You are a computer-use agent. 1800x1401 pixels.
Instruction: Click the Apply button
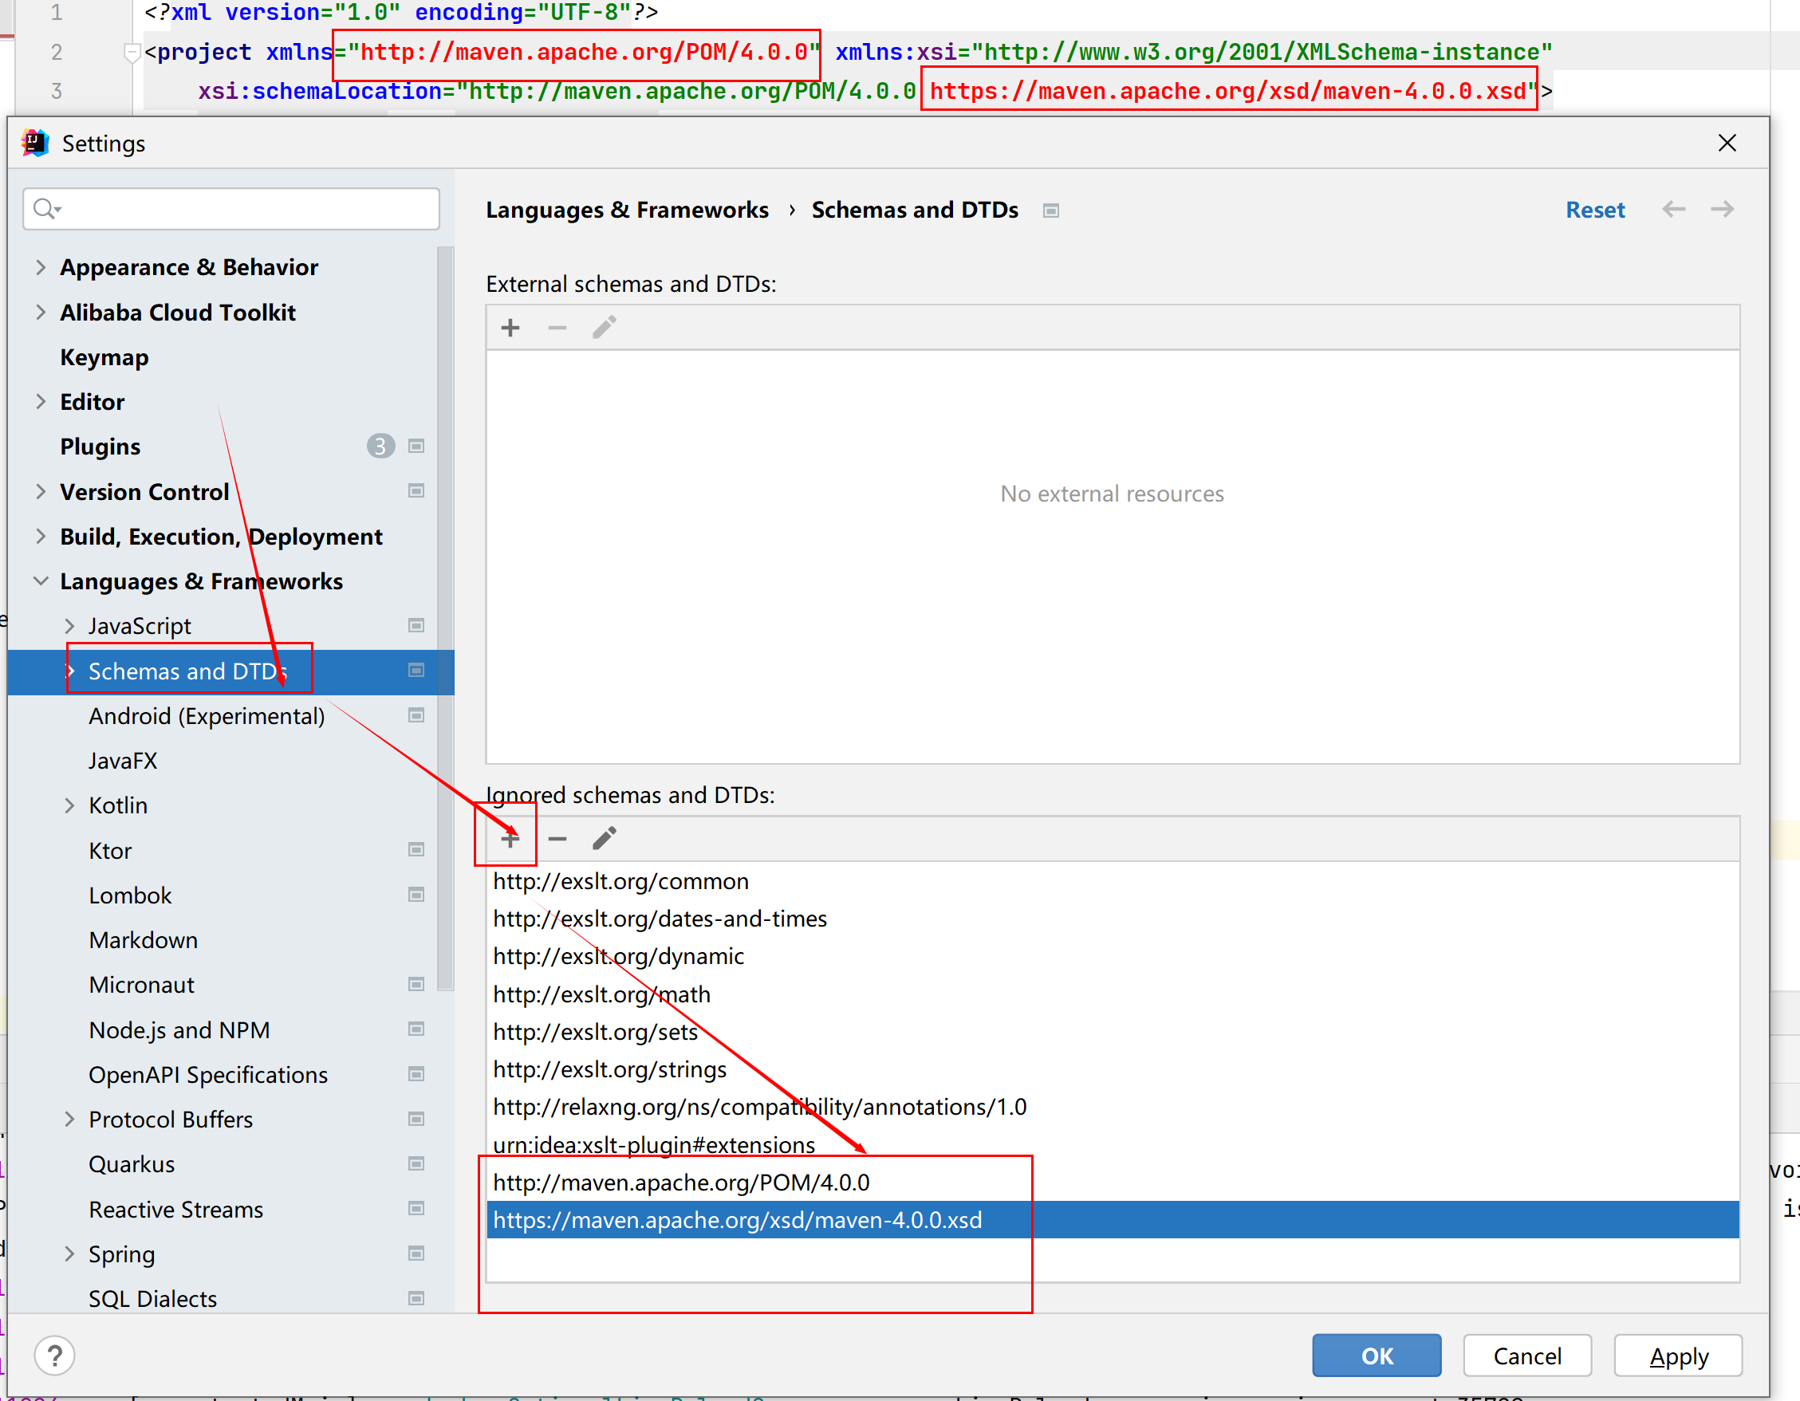(1677, 1355)
